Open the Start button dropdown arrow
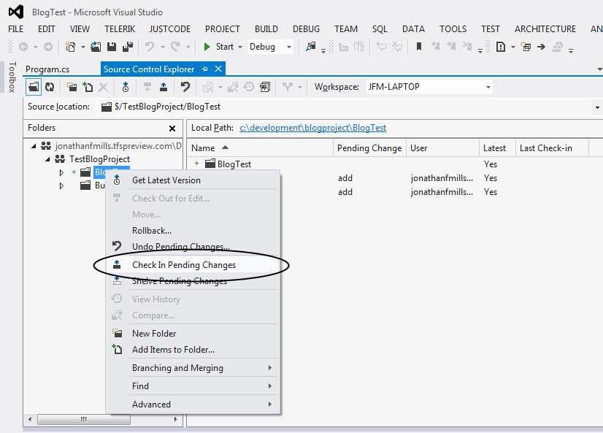Viewport: 603px width, 433px height. (x=240, y=47)
